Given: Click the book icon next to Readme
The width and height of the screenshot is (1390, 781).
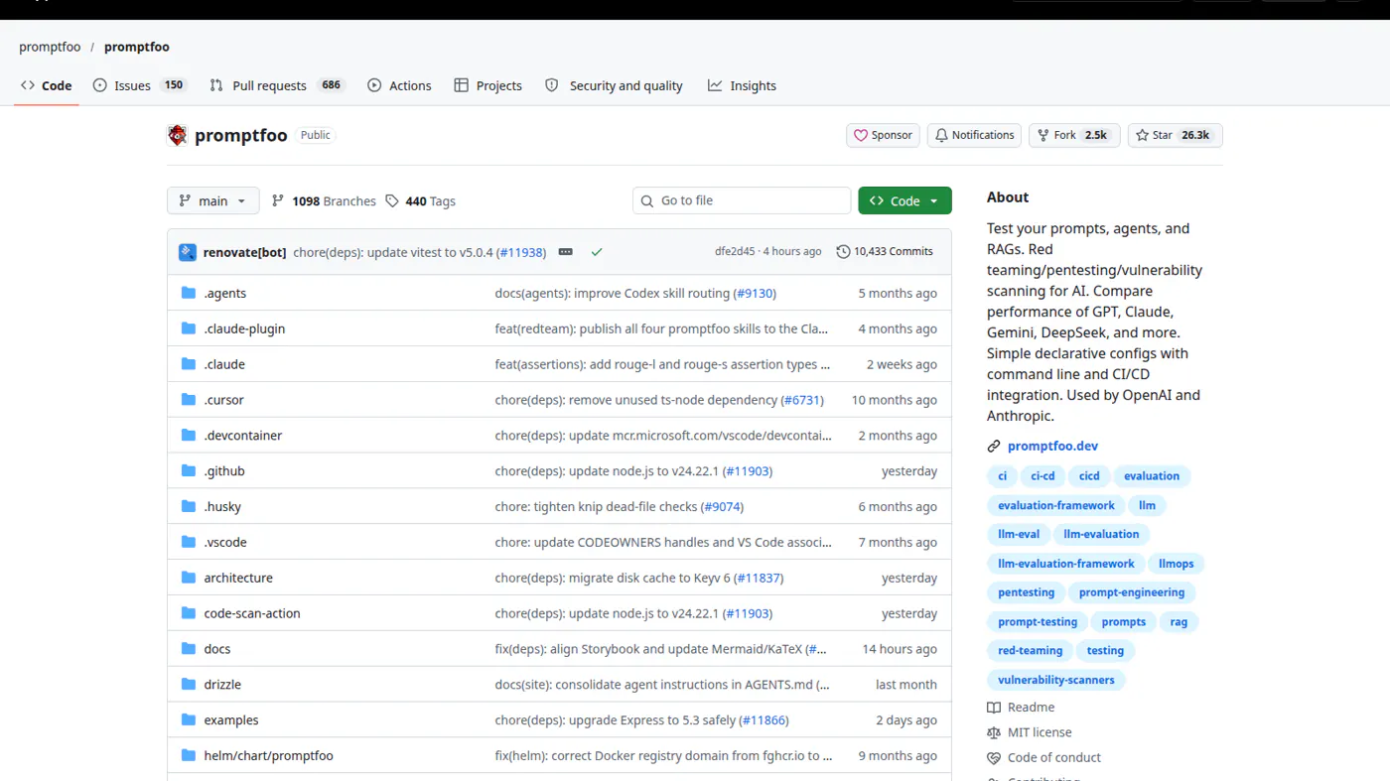Looking at the screenshot, I should (x=994, y=708).
